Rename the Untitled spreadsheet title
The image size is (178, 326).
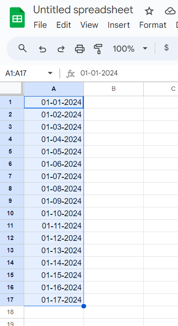tap(83, 10)
